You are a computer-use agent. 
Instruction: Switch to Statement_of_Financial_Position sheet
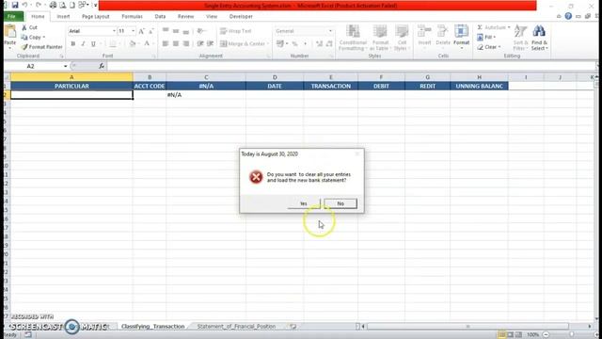point(236,327)
